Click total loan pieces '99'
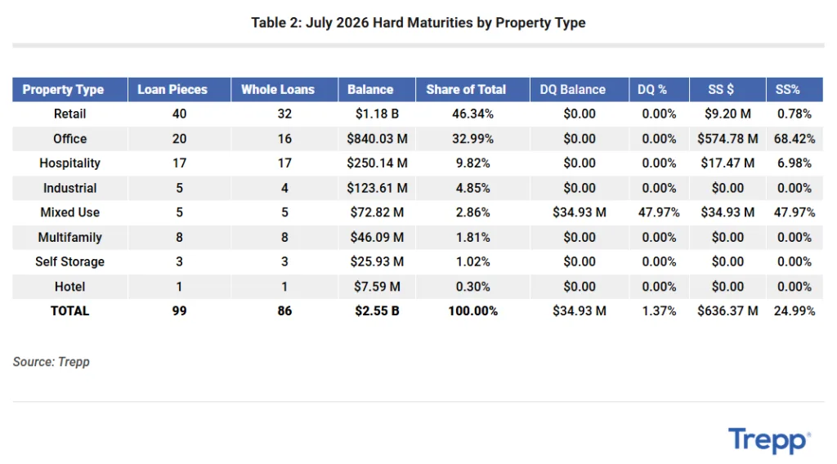 point(179,311)
